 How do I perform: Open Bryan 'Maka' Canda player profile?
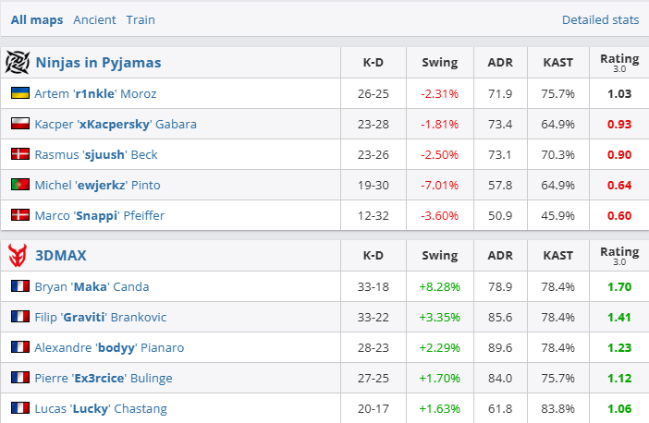coord(92,286)
